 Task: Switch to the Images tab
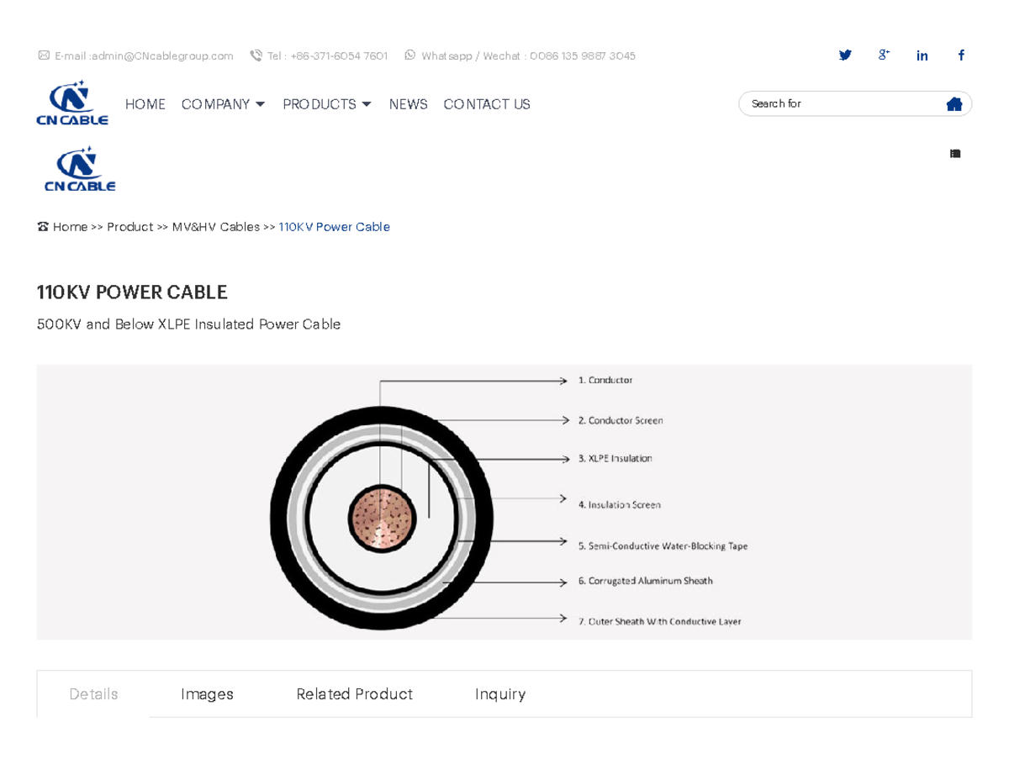tap(207, 694)
